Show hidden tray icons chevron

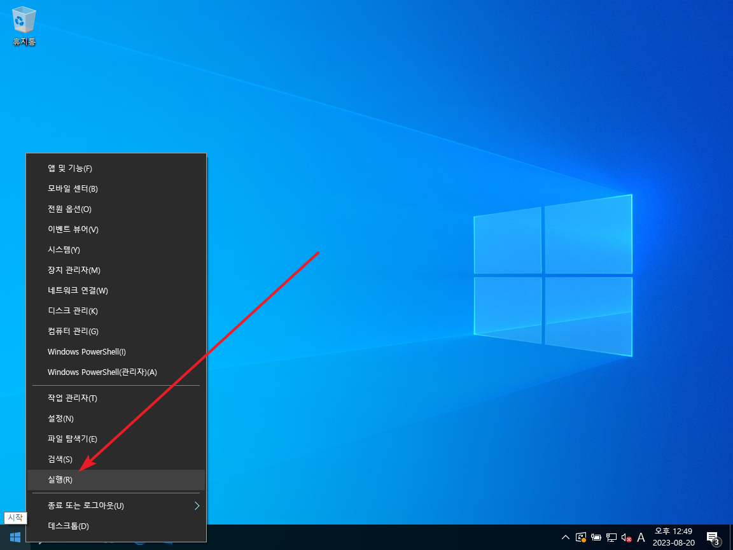[565, 537]
